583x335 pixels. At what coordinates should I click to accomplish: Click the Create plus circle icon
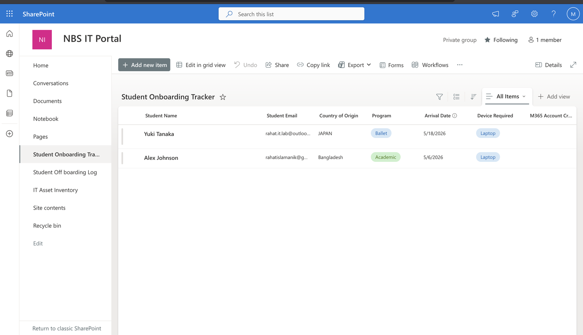coord(10,134)
